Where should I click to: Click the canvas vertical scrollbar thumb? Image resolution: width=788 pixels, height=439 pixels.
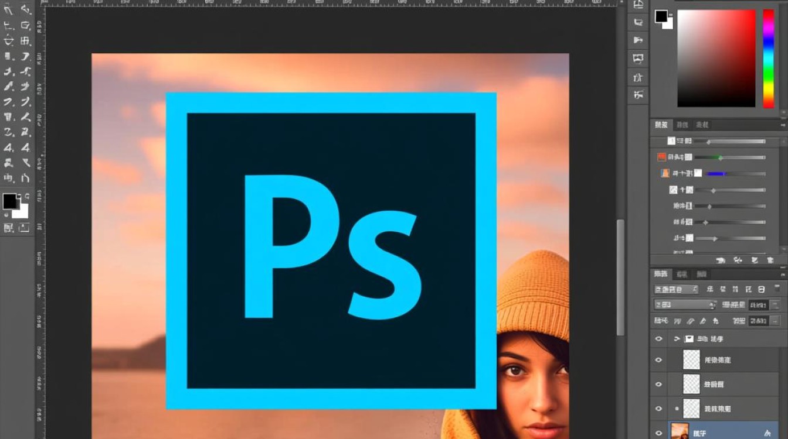pyautogui.click(x=620, y=278)
